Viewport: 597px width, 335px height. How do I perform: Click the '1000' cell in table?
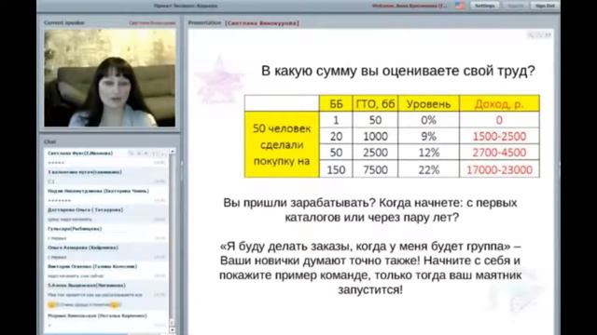[x=375, y=136]
